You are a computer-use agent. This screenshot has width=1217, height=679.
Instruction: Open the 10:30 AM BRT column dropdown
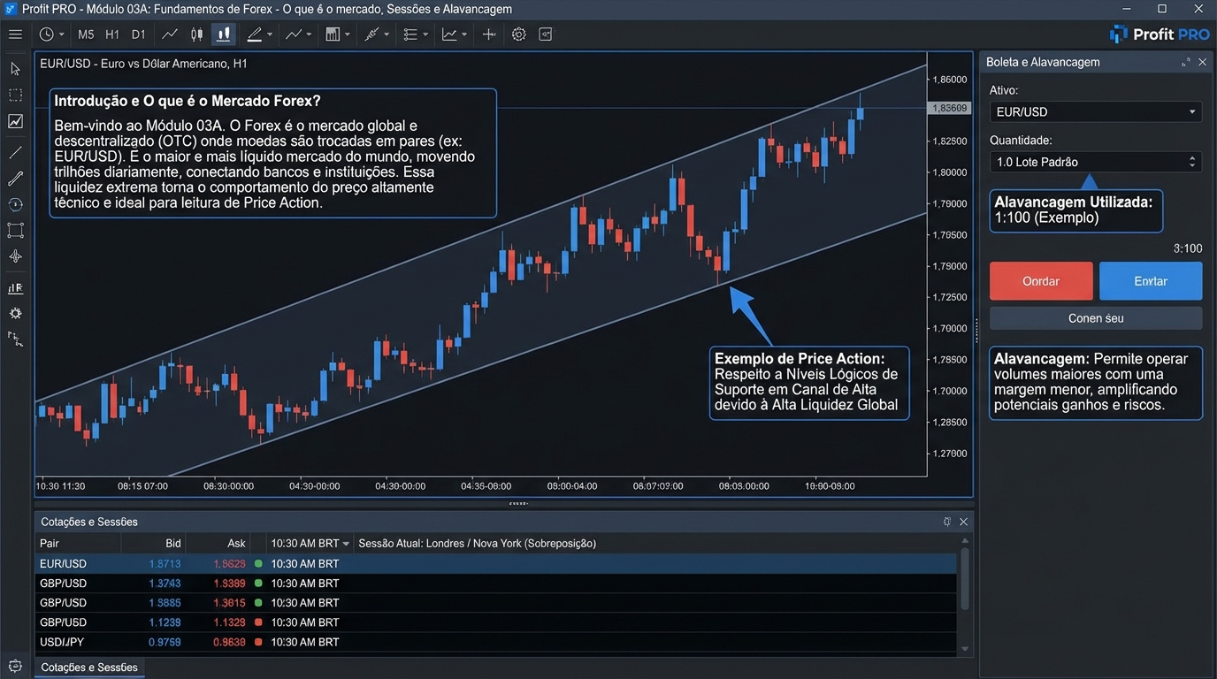pyautogui.click(x=346, y=544)
